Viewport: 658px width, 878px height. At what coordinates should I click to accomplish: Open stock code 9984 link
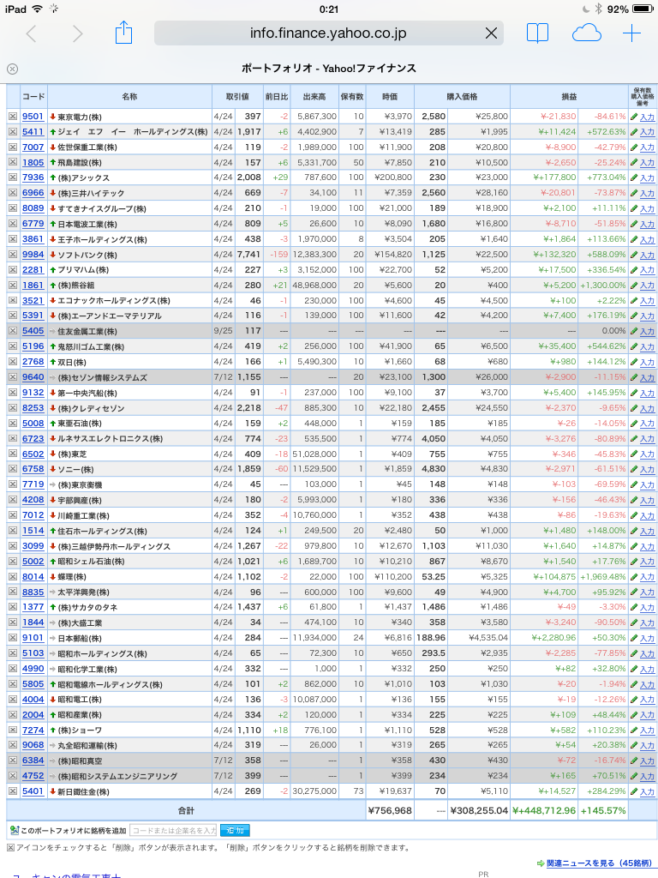33,255
